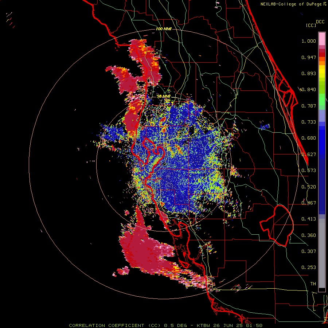Click the 26 JUN 25 date text

[229, 325]
